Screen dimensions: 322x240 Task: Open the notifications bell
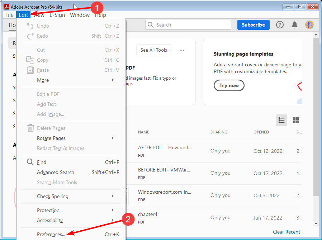(294, 25)
